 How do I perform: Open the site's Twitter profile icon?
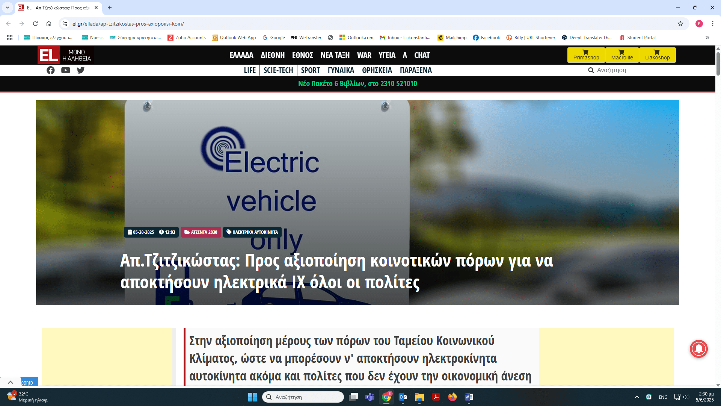click(80, 70)
